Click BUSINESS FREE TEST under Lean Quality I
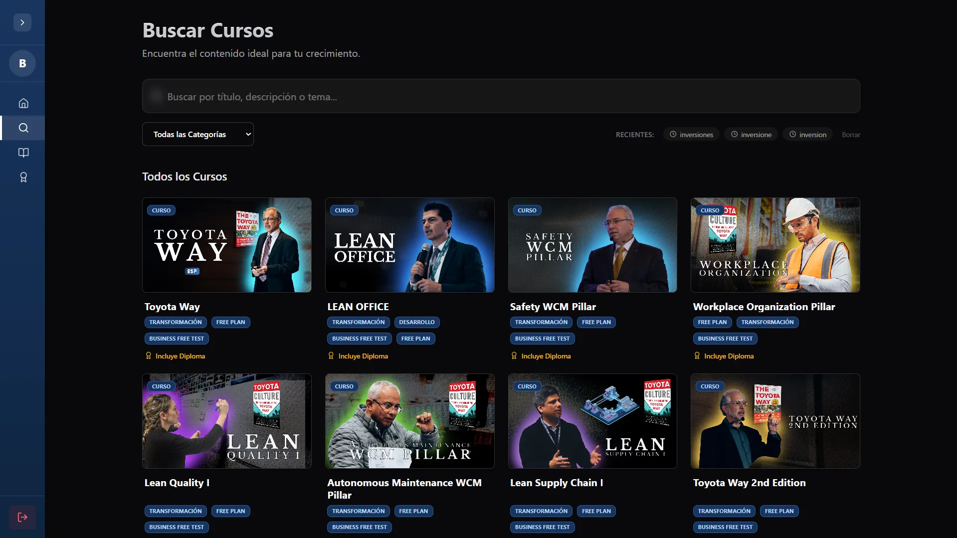 (177, 527)
